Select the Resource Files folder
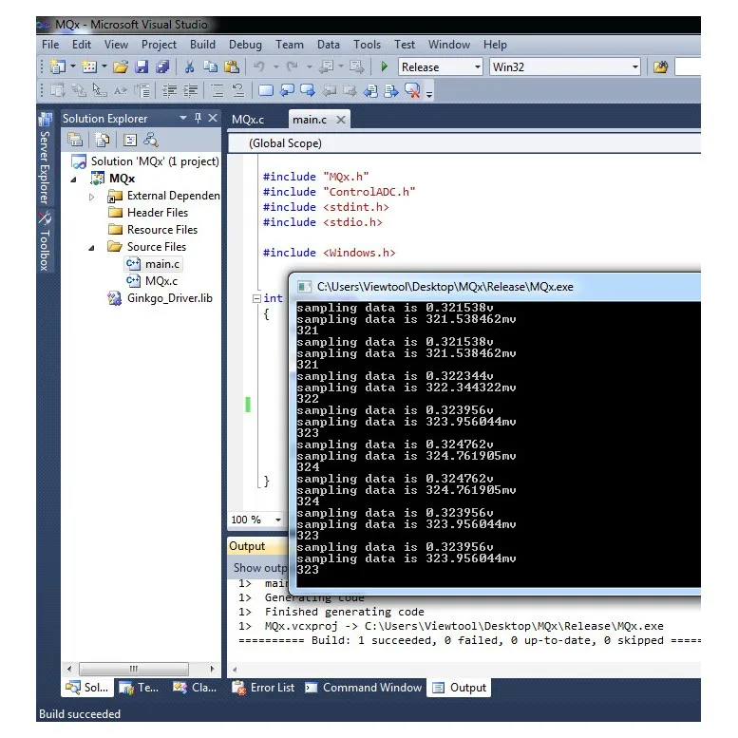 pos(153,230)
